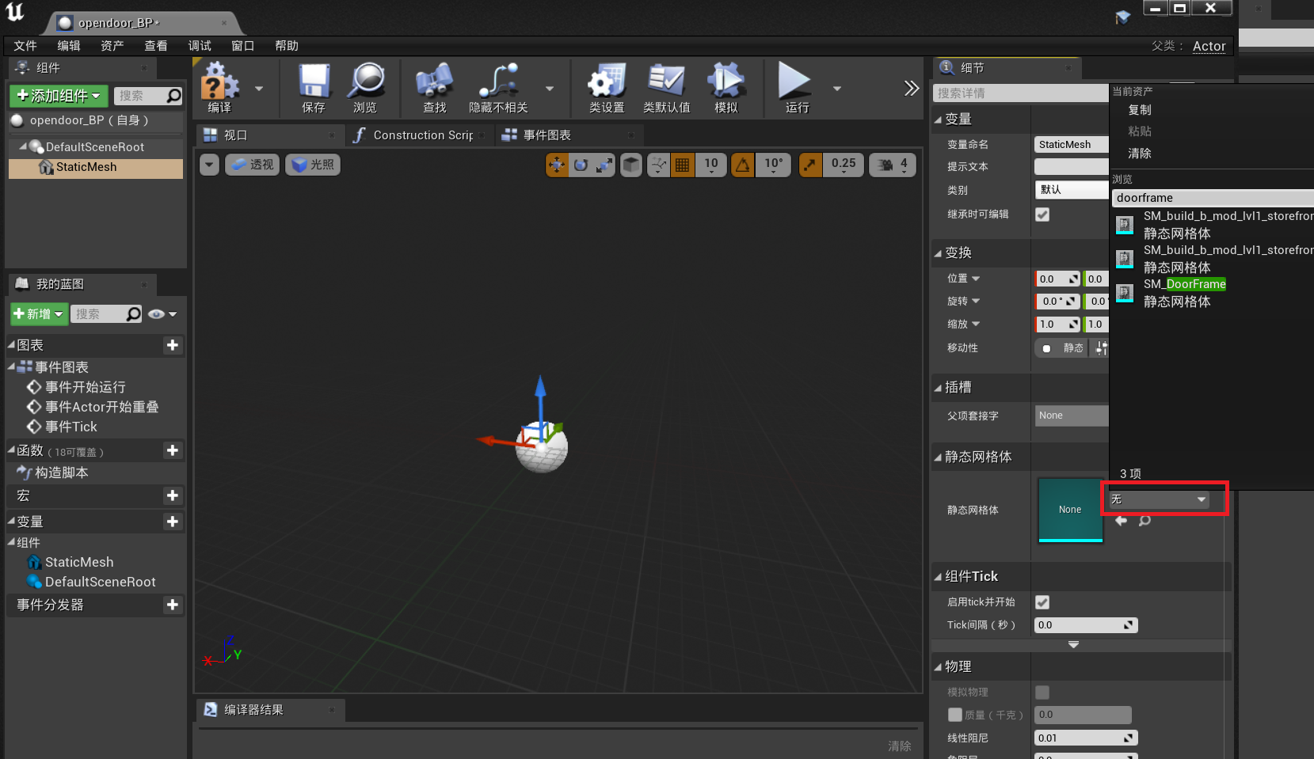Toggle scale snapping icon
This screenshot has height=759, width=1314.
[810, 165]
